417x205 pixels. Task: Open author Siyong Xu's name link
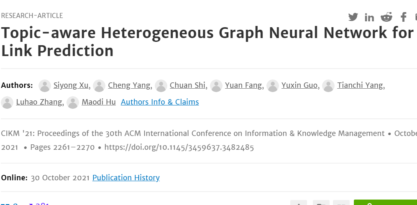(71, 85)
